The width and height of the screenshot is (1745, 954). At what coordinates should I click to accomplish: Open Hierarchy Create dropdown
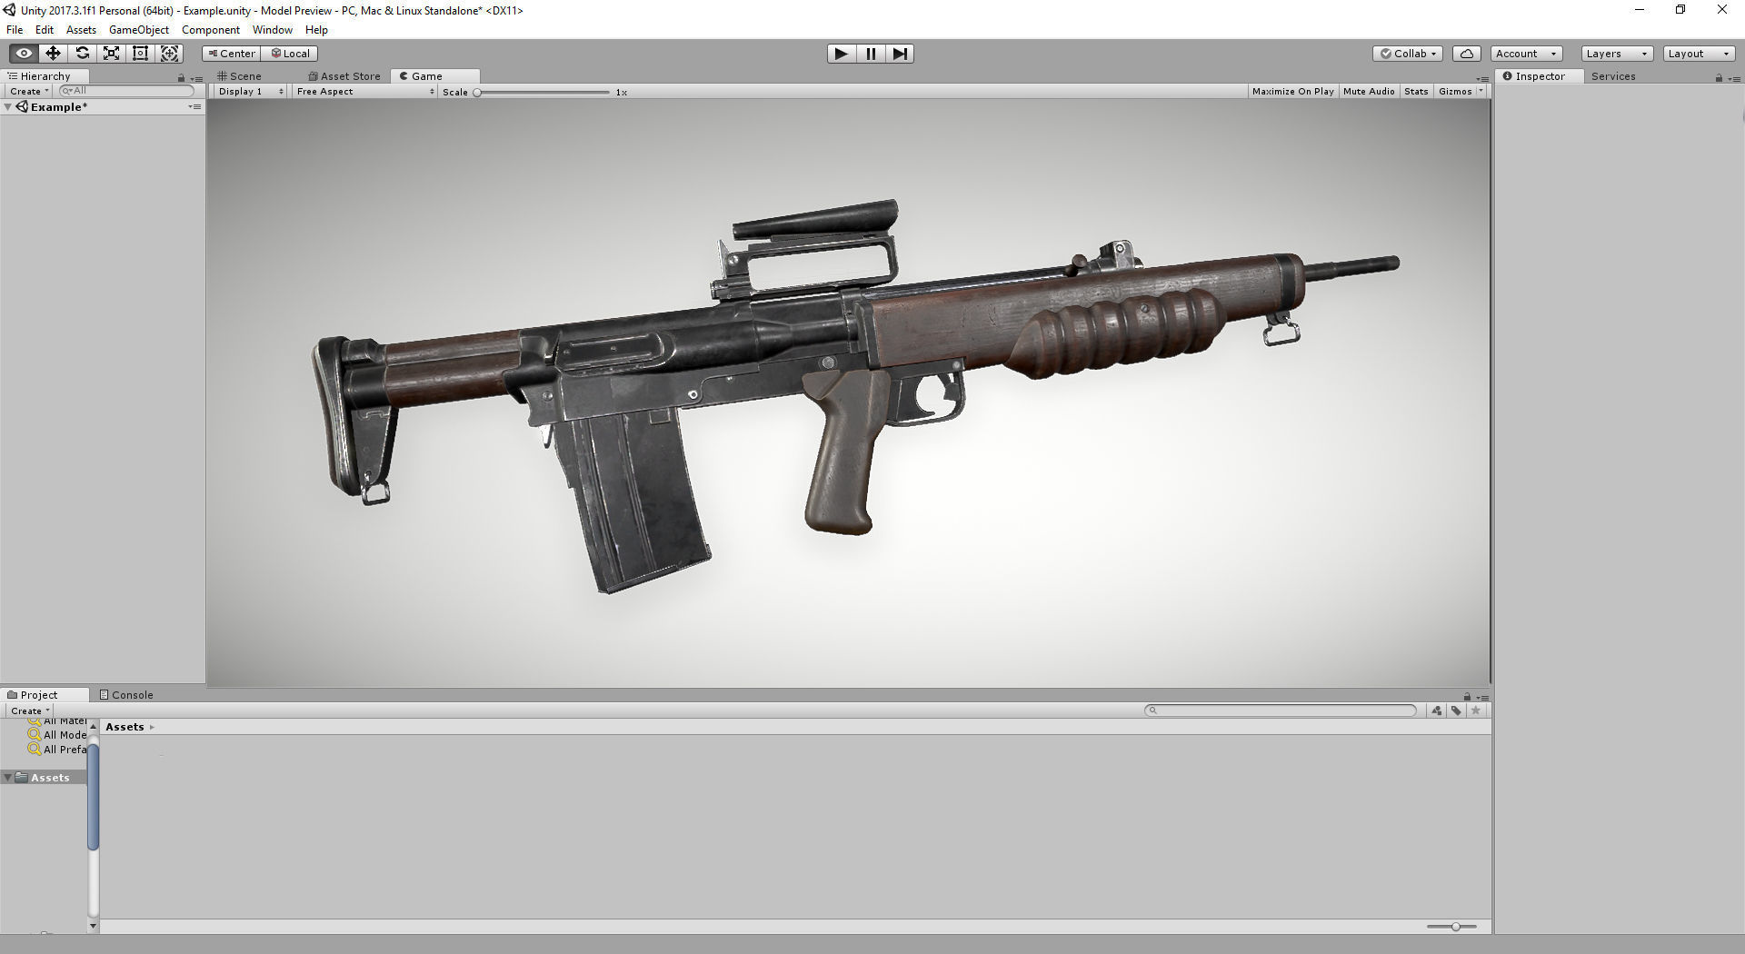pos(28,92)
